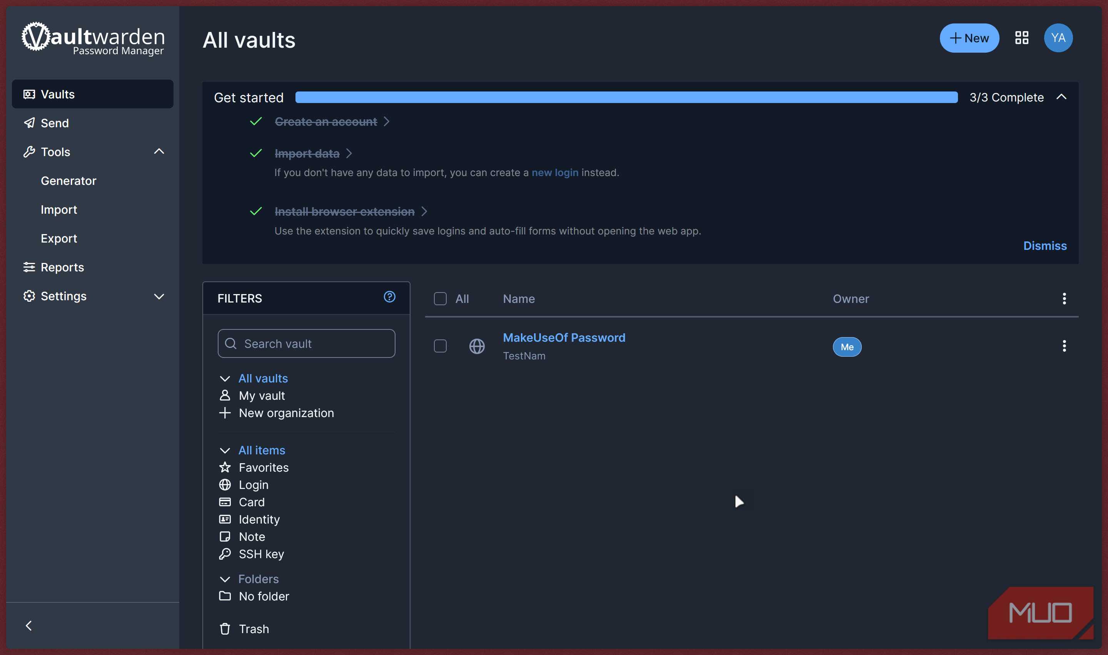This screenshot has width=1108, height=655.
Task: Focus the Search vault field
Action: click(x=306, y=343)
